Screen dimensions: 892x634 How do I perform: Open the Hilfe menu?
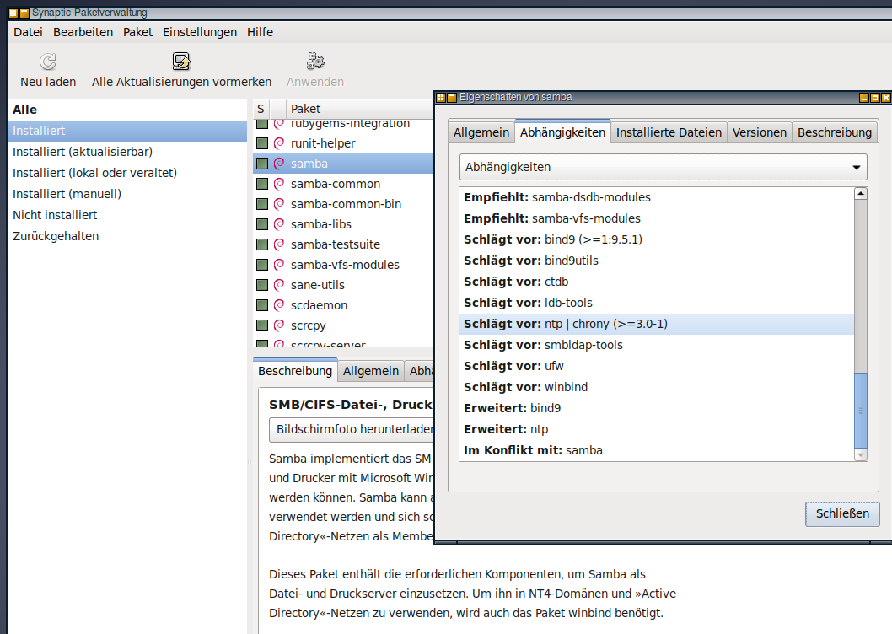(x=260, y=32)
